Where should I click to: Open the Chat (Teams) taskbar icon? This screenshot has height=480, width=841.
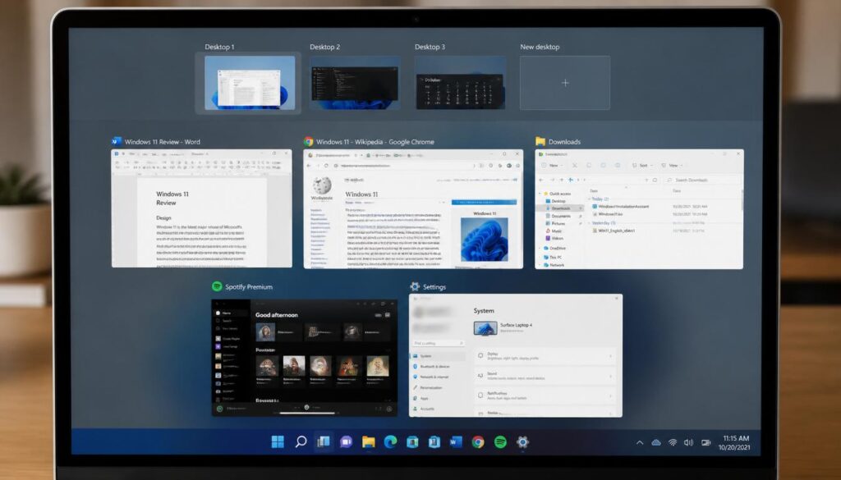[x=346, y=442]
